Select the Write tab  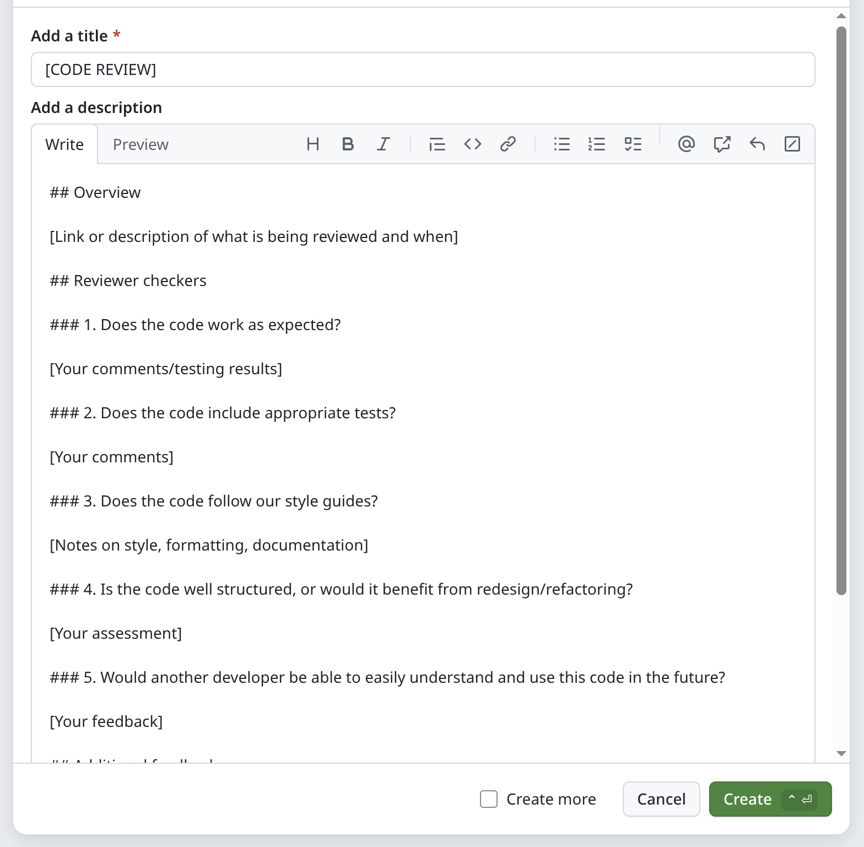[64, 144]
